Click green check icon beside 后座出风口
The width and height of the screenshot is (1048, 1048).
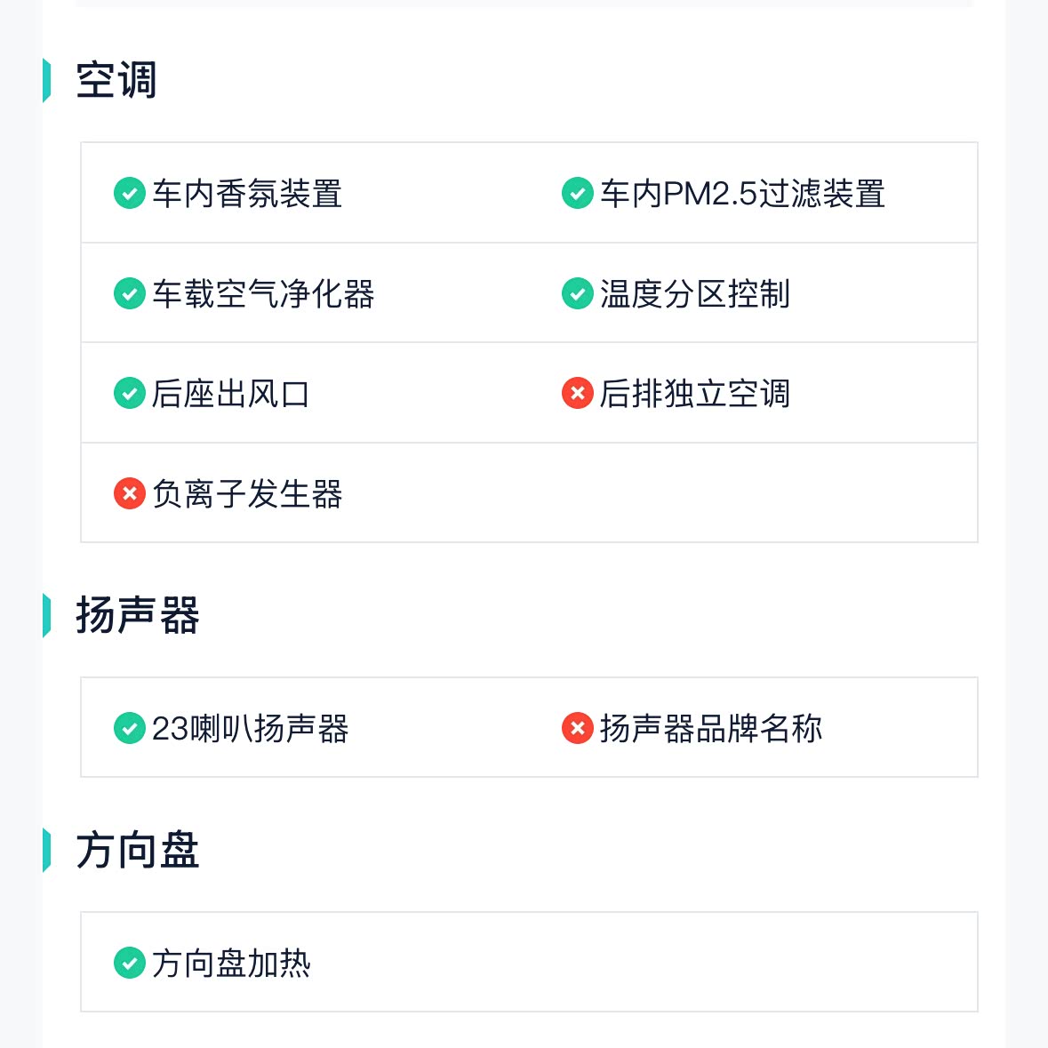tap(130, 393)
